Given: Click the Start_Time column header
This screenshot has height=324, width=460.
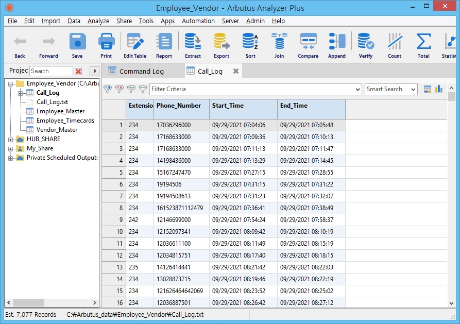Looking at the screenshot, I should click(243, 109).
